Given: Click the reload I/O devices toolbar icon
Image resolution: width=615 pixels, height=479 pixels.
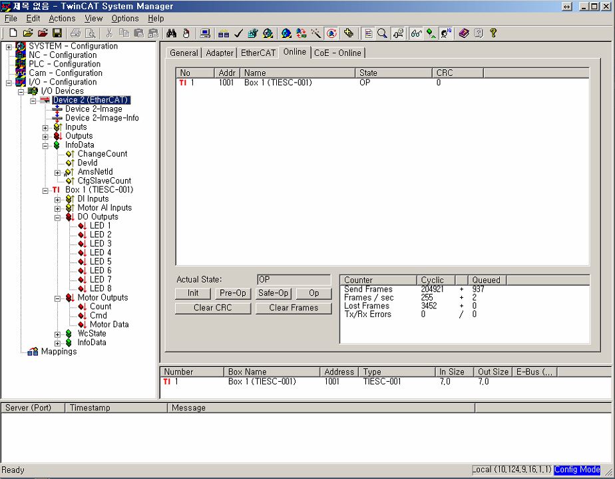Looking at the screenshot, I should 302,33.
